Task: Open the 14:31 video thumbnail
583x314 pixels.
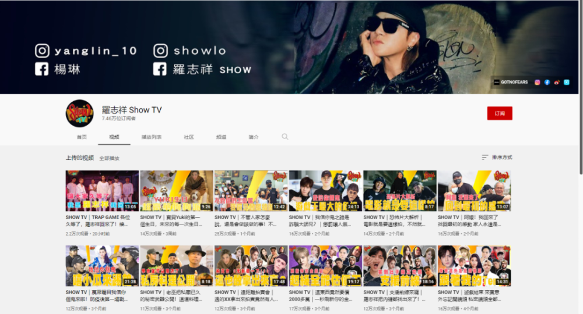Action: (x=475, y=265)
